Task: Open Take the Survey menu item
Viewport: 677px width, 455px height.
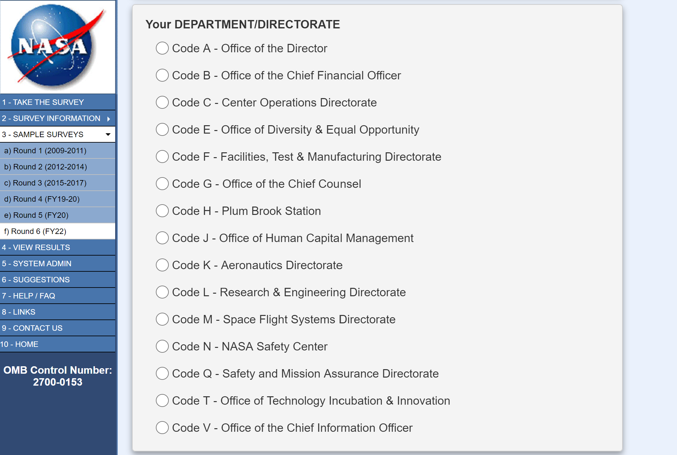Action: pos(43,102)
